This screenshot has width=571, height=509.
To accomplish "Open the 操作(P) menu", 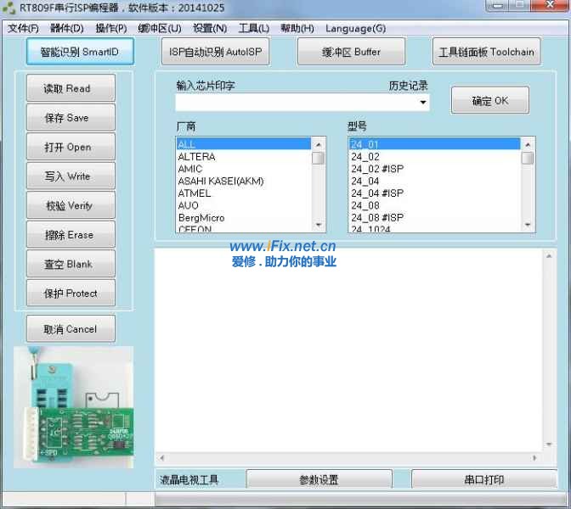I will pyautogui.click(x=111, y=28).
